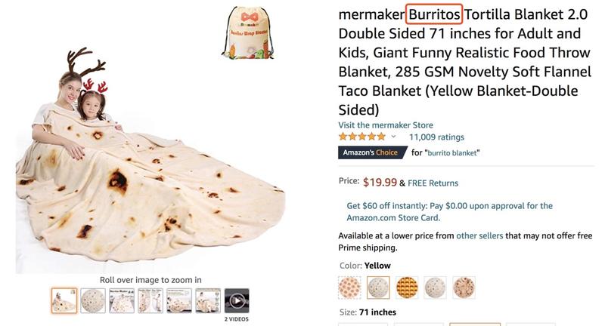
Task: Click the "burrito blanket" search link
Action: pos(452,153)
